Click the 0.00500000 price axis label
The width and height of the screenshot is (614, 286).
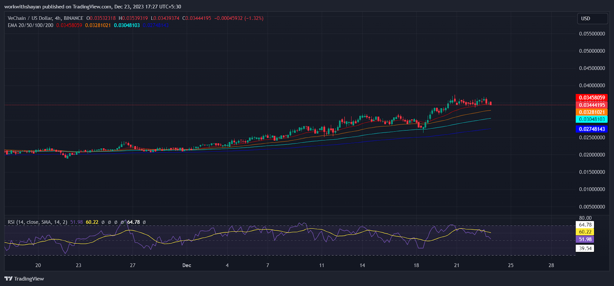[x=592, y=207]
